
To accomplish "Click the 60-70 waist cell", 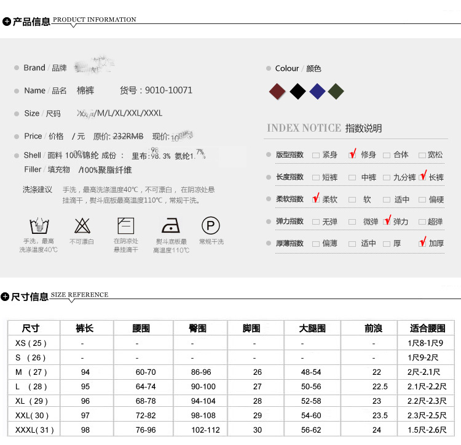I will [x=146, y=372].
